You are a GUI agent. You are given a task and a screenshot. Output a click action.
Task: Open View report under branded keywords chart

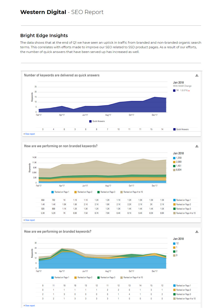pos(29,306)
